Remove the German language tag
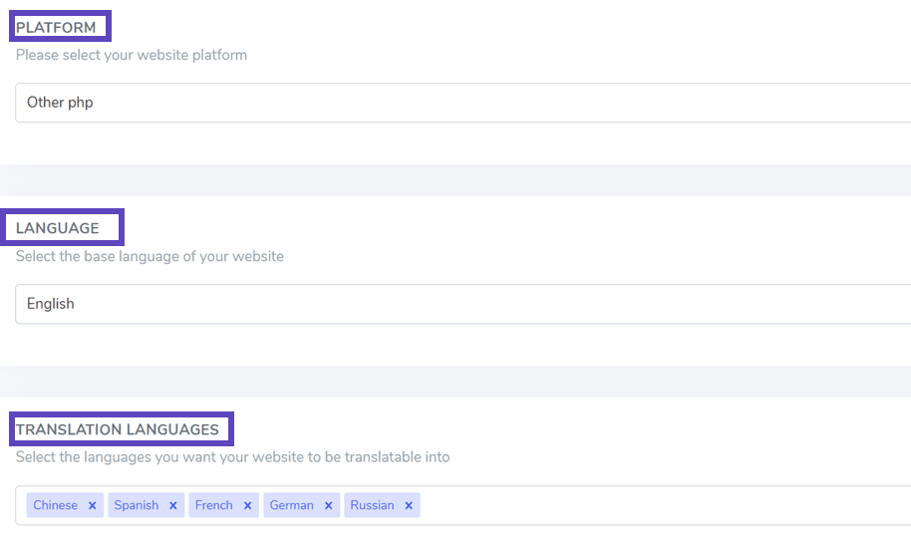Image resolution: width=911 pixels, height=540 pixels. 328,506
